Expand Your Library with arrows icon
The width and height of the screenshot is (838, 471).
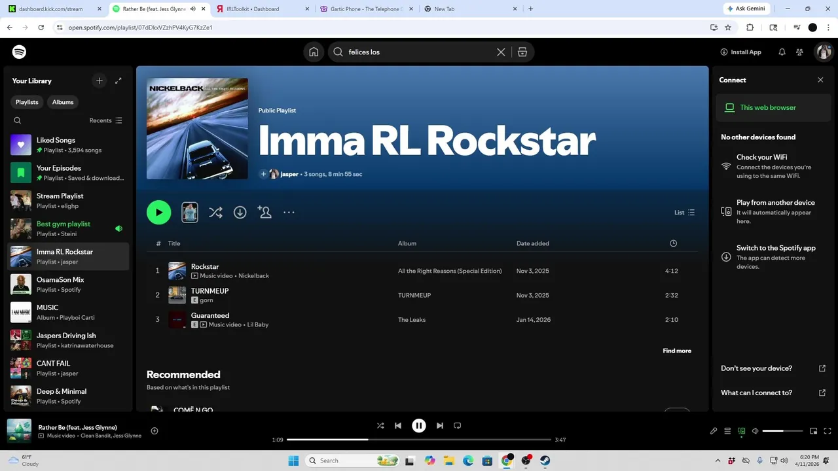tap(118, 80)
